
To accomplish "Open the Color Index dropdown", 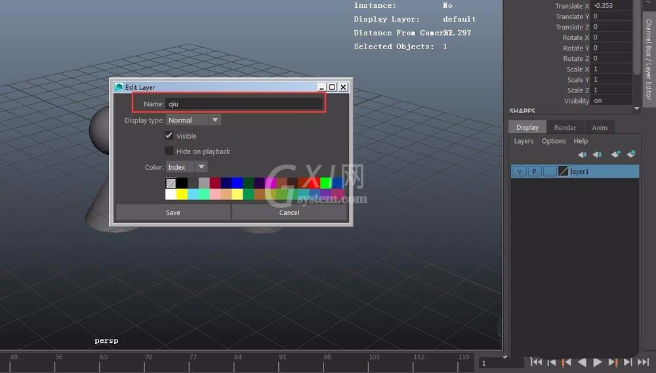I will [x=186, y=167].
